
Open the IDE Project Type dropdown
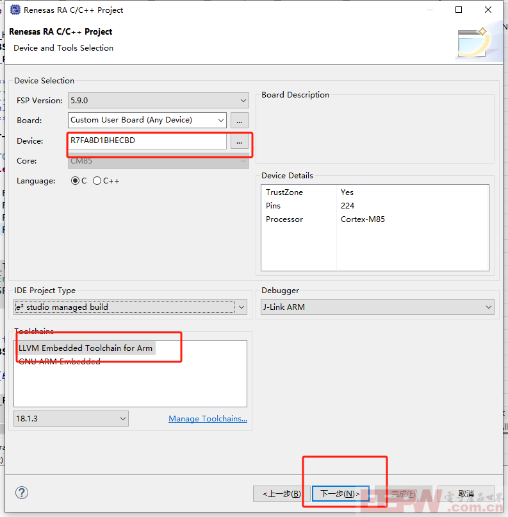(131, 307)
